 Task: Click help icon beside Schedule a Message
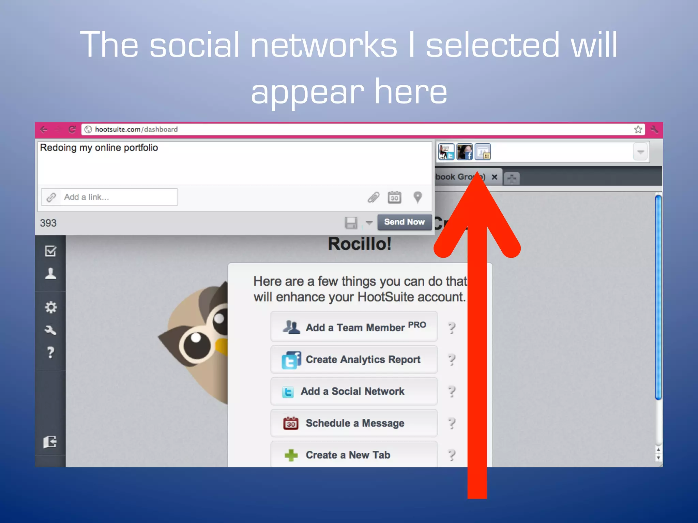pos(452,424)
